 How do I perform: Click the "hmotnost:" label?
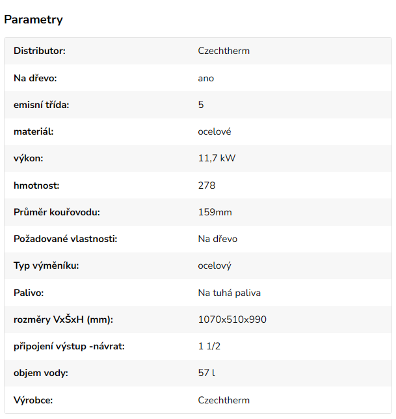36,185
